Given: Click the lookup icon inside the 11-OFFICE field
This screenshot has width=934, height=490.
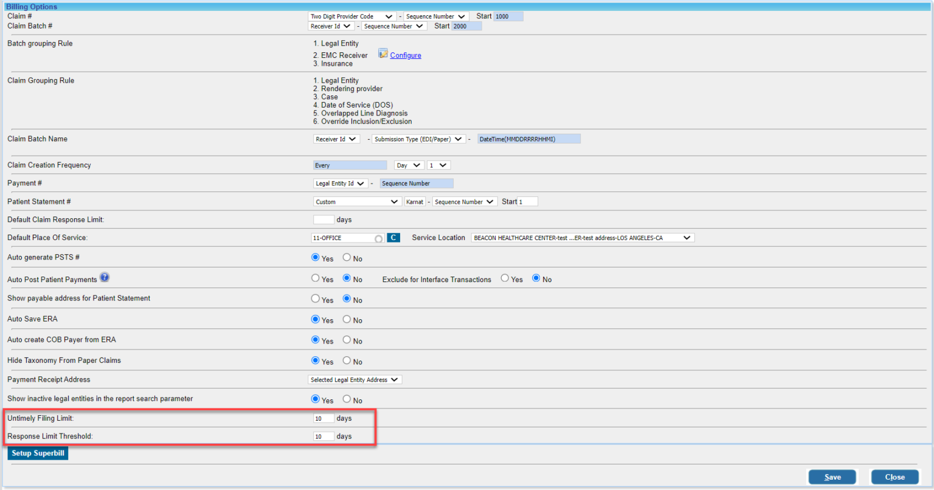Looking at the screenshot, I should click(x=378, y=238).
